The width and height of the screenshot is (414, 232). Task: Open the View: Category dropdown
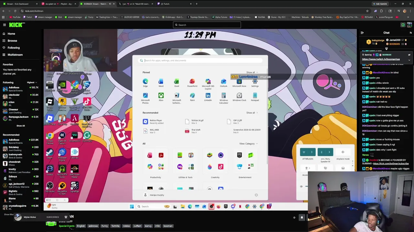tap(248, 144)
